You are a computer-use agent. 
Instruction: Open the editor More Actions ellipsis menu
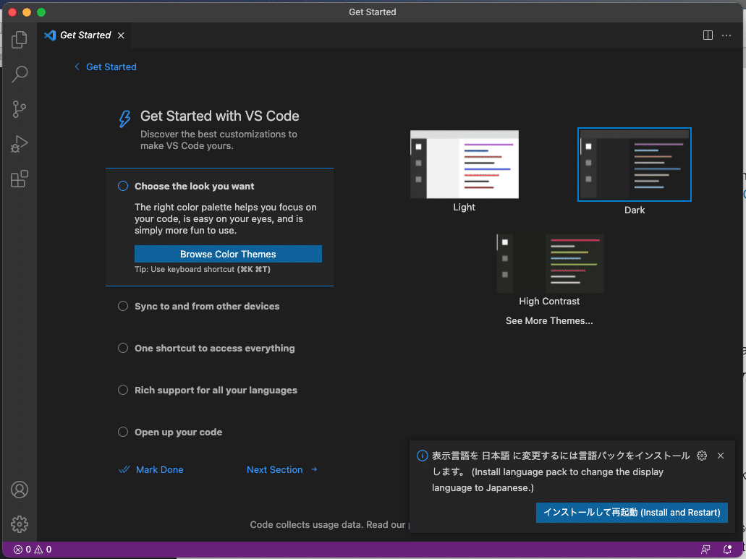pos(726,35)
